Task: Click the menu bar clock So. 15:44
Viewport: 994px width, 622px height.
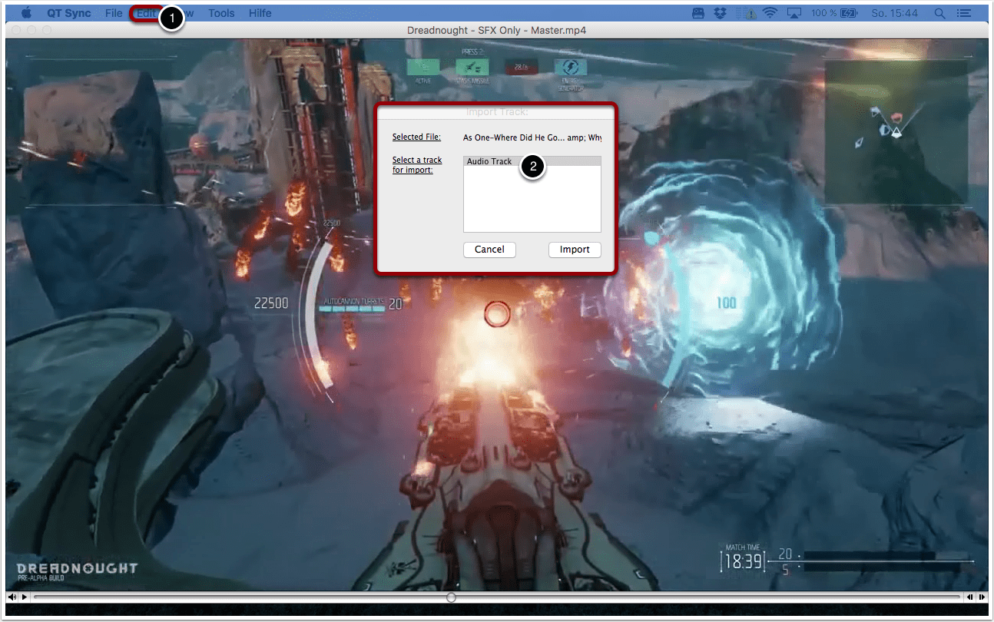Action: pos(894,13)
